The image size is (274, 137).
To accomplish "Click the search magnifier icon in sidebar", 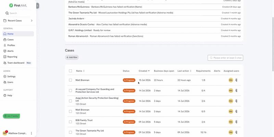I will 7,13.
